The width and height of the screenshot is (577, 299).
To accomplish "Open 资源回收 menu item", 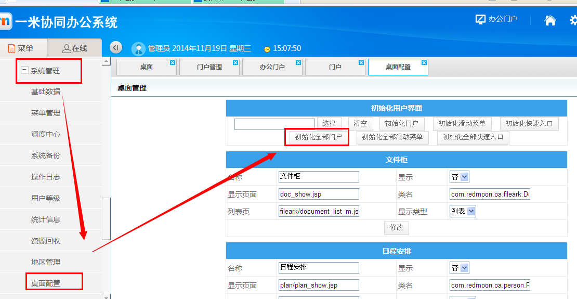I will tap(46, 241).
